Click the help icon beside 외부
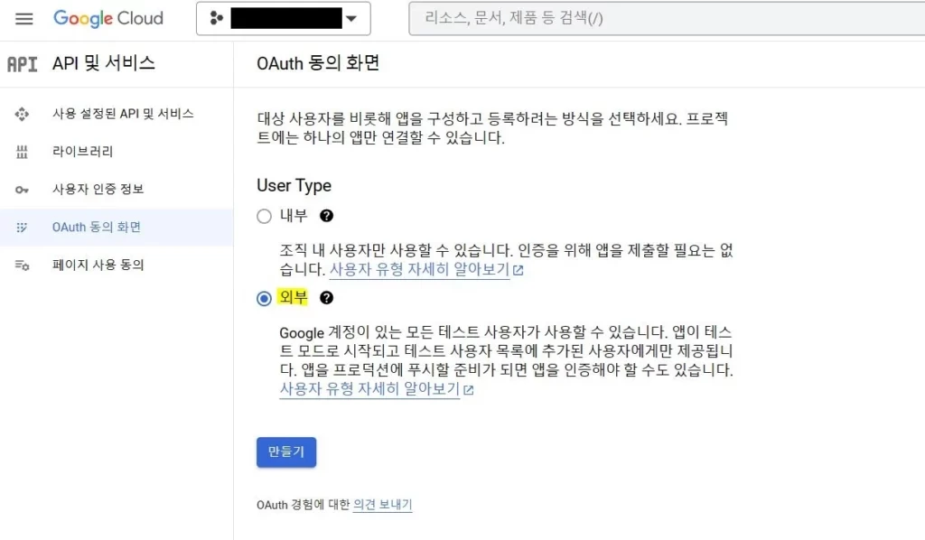The height and width of the screenshot is (540, 925). click(328, 298)
